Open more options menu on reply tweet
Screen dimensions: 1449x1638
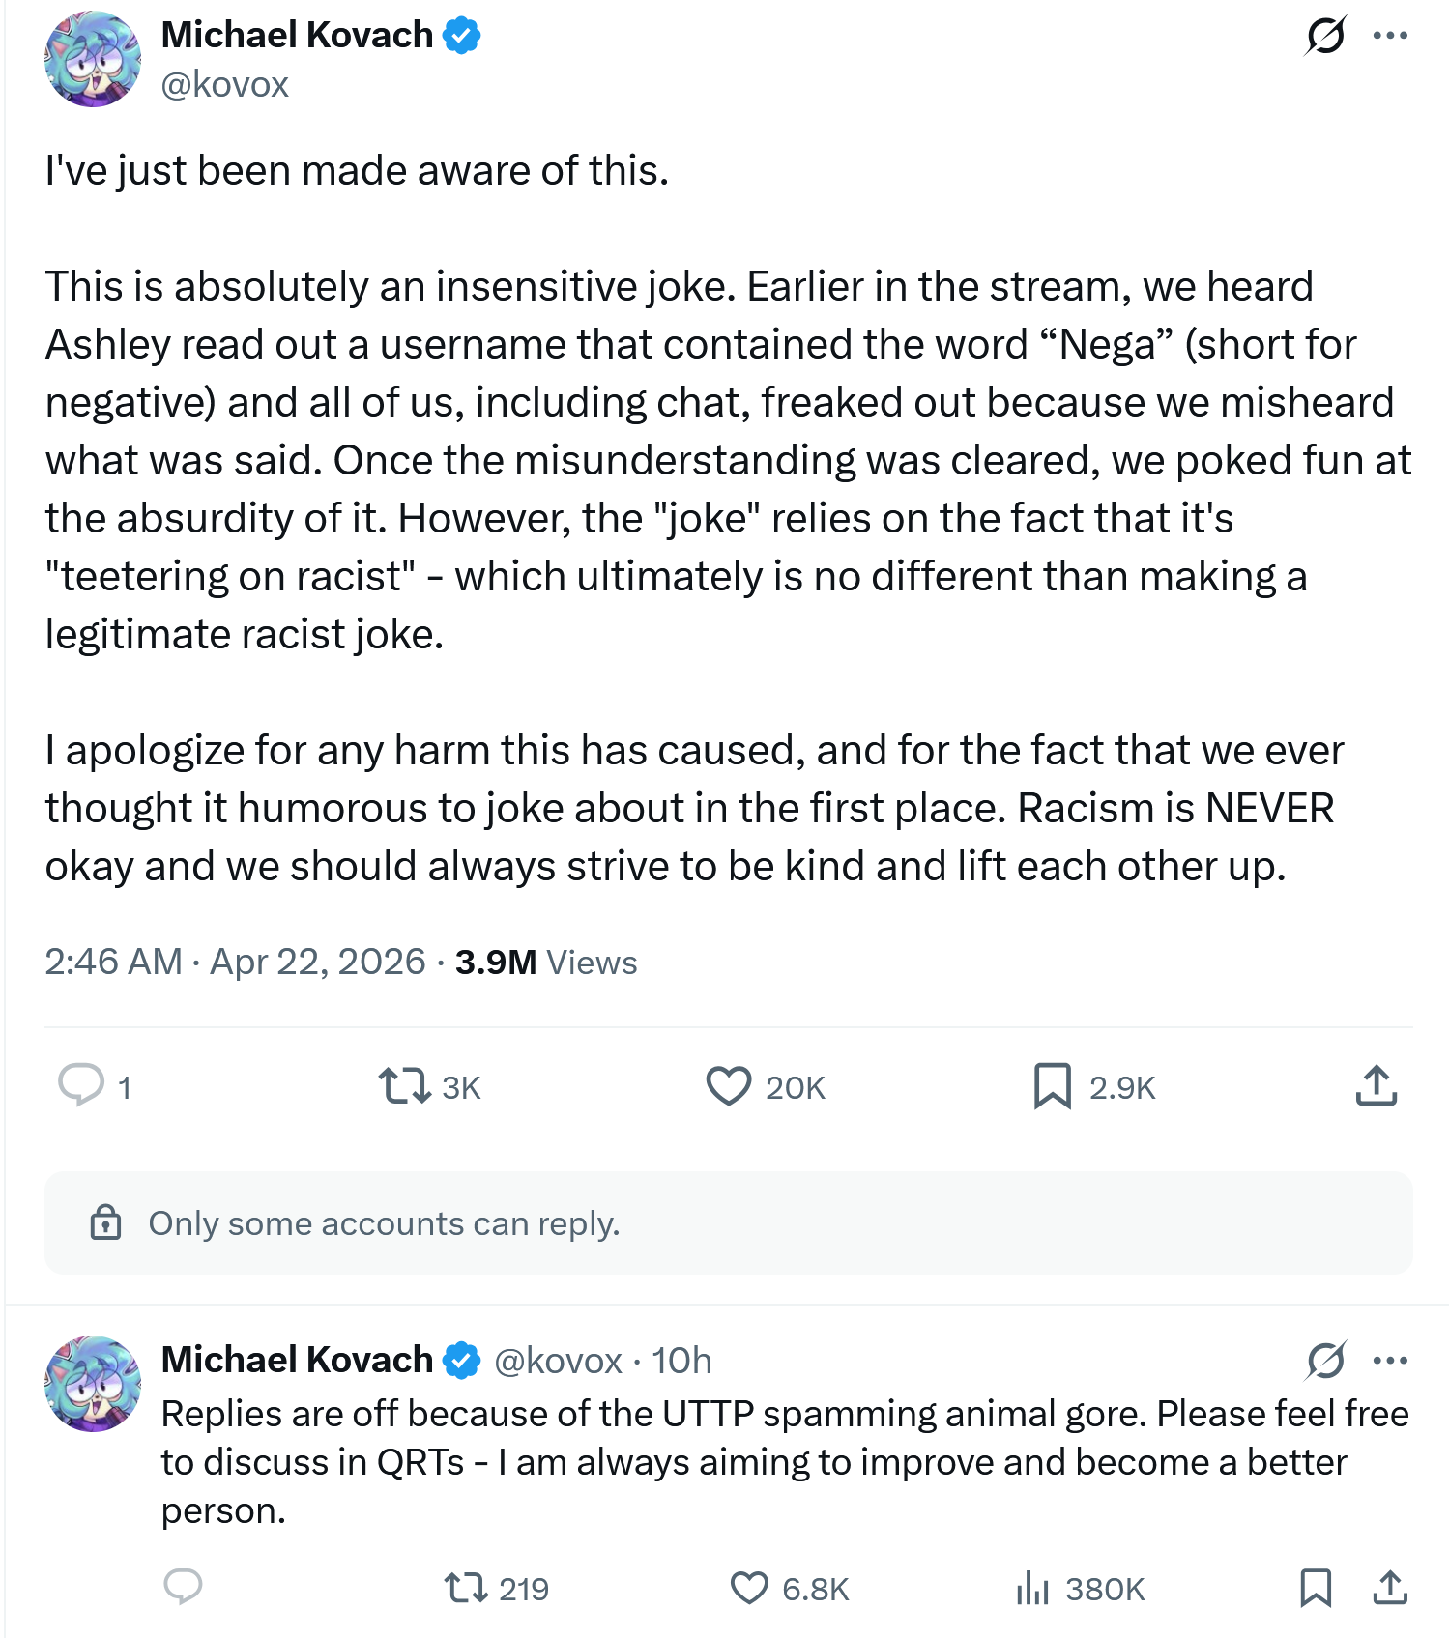click(1390, 1361)
